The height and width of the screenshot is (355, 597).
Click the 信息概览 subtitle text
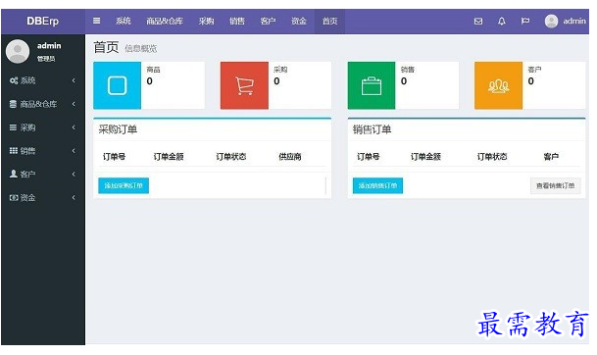pyautogui.click(x=141, y=48)
